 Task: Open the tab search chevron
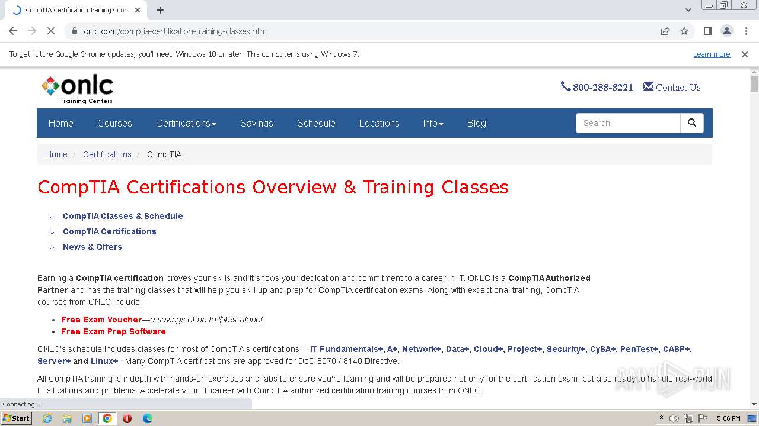[688, 10]
